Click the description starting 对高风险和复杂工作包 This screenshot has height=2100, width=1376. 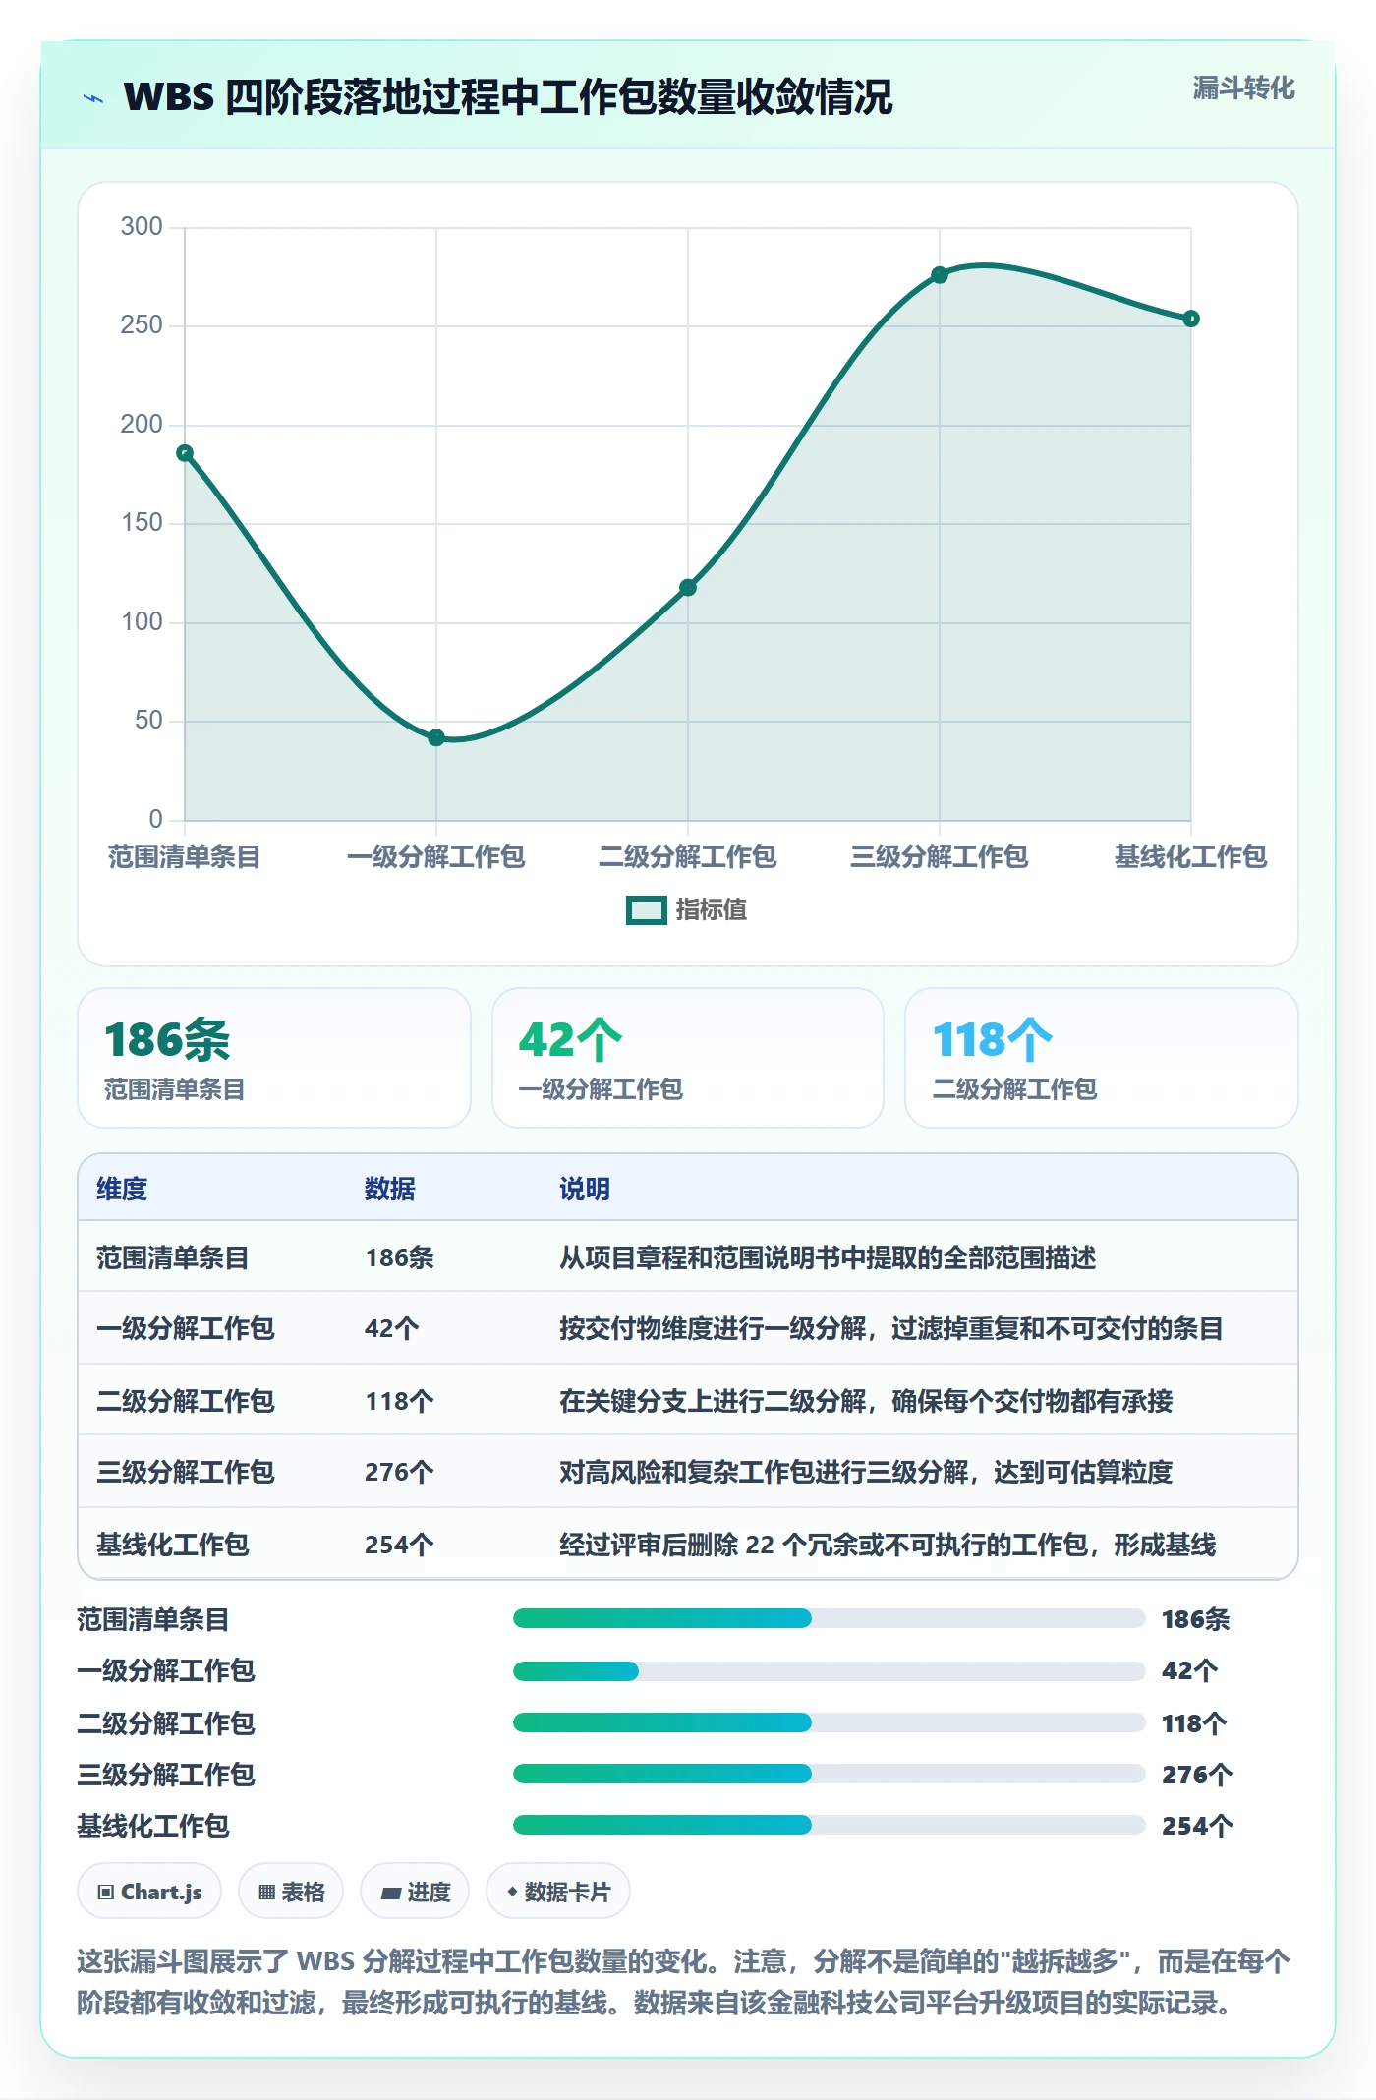coord(866,1472)
